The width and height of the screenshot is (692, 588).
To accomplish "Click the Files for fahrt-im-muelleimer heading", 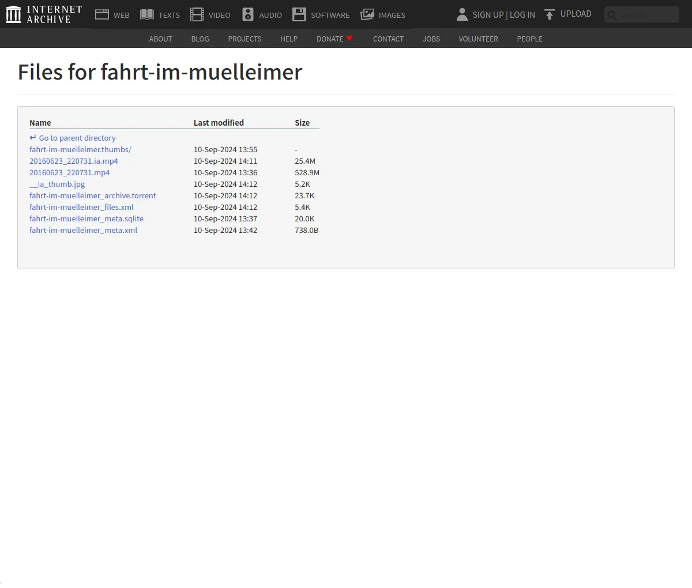I will click(160, 72).
